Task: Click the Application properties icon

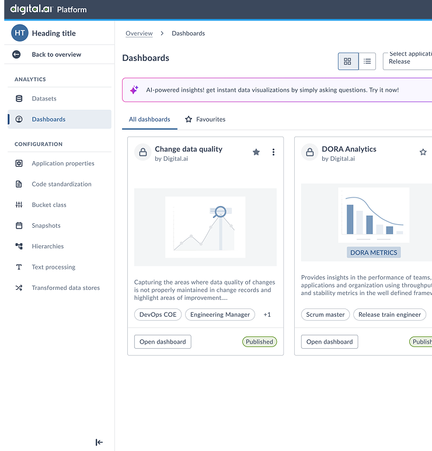Action: click(x=19, y=164)
